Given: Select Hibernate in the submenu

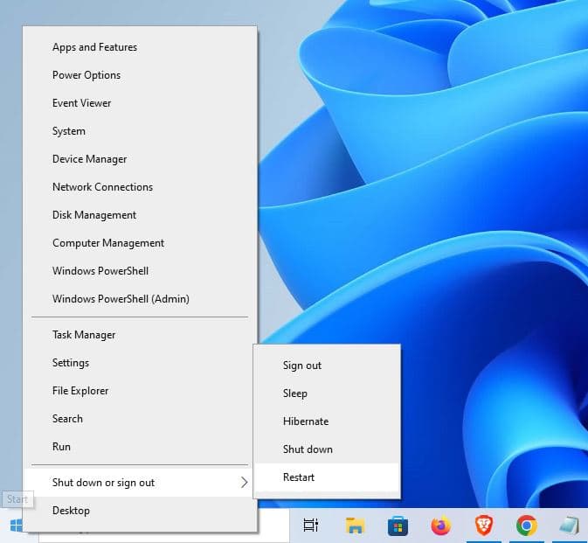Looking at the screenshot, I should (x=306, y=421).
